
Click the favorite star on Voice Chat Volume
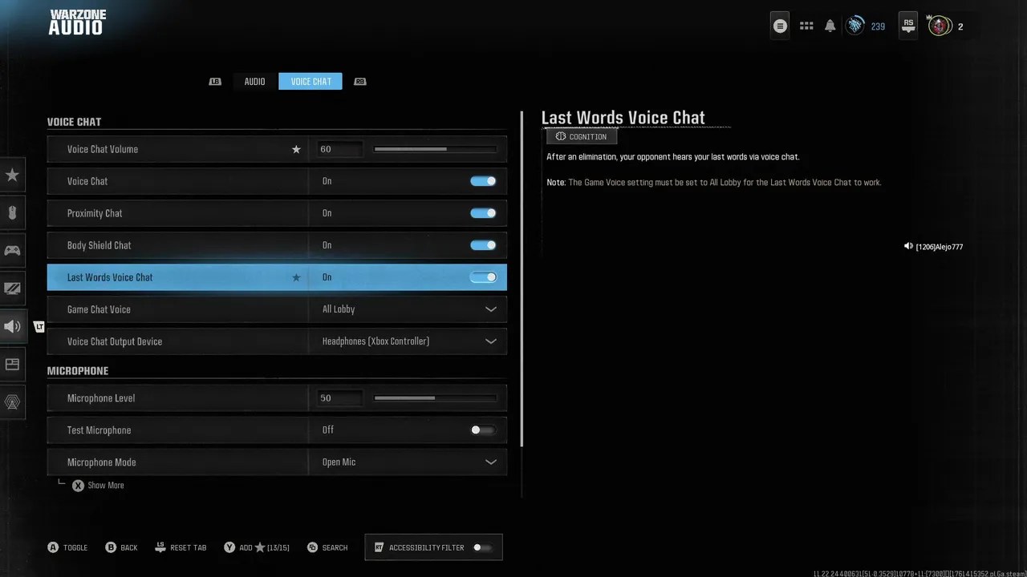[x=296, y=149]
